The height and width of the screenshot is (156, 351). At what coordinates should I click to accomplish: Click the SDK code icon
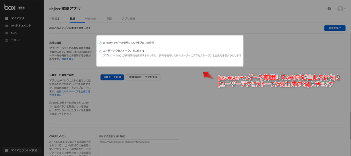click(6, 33)
